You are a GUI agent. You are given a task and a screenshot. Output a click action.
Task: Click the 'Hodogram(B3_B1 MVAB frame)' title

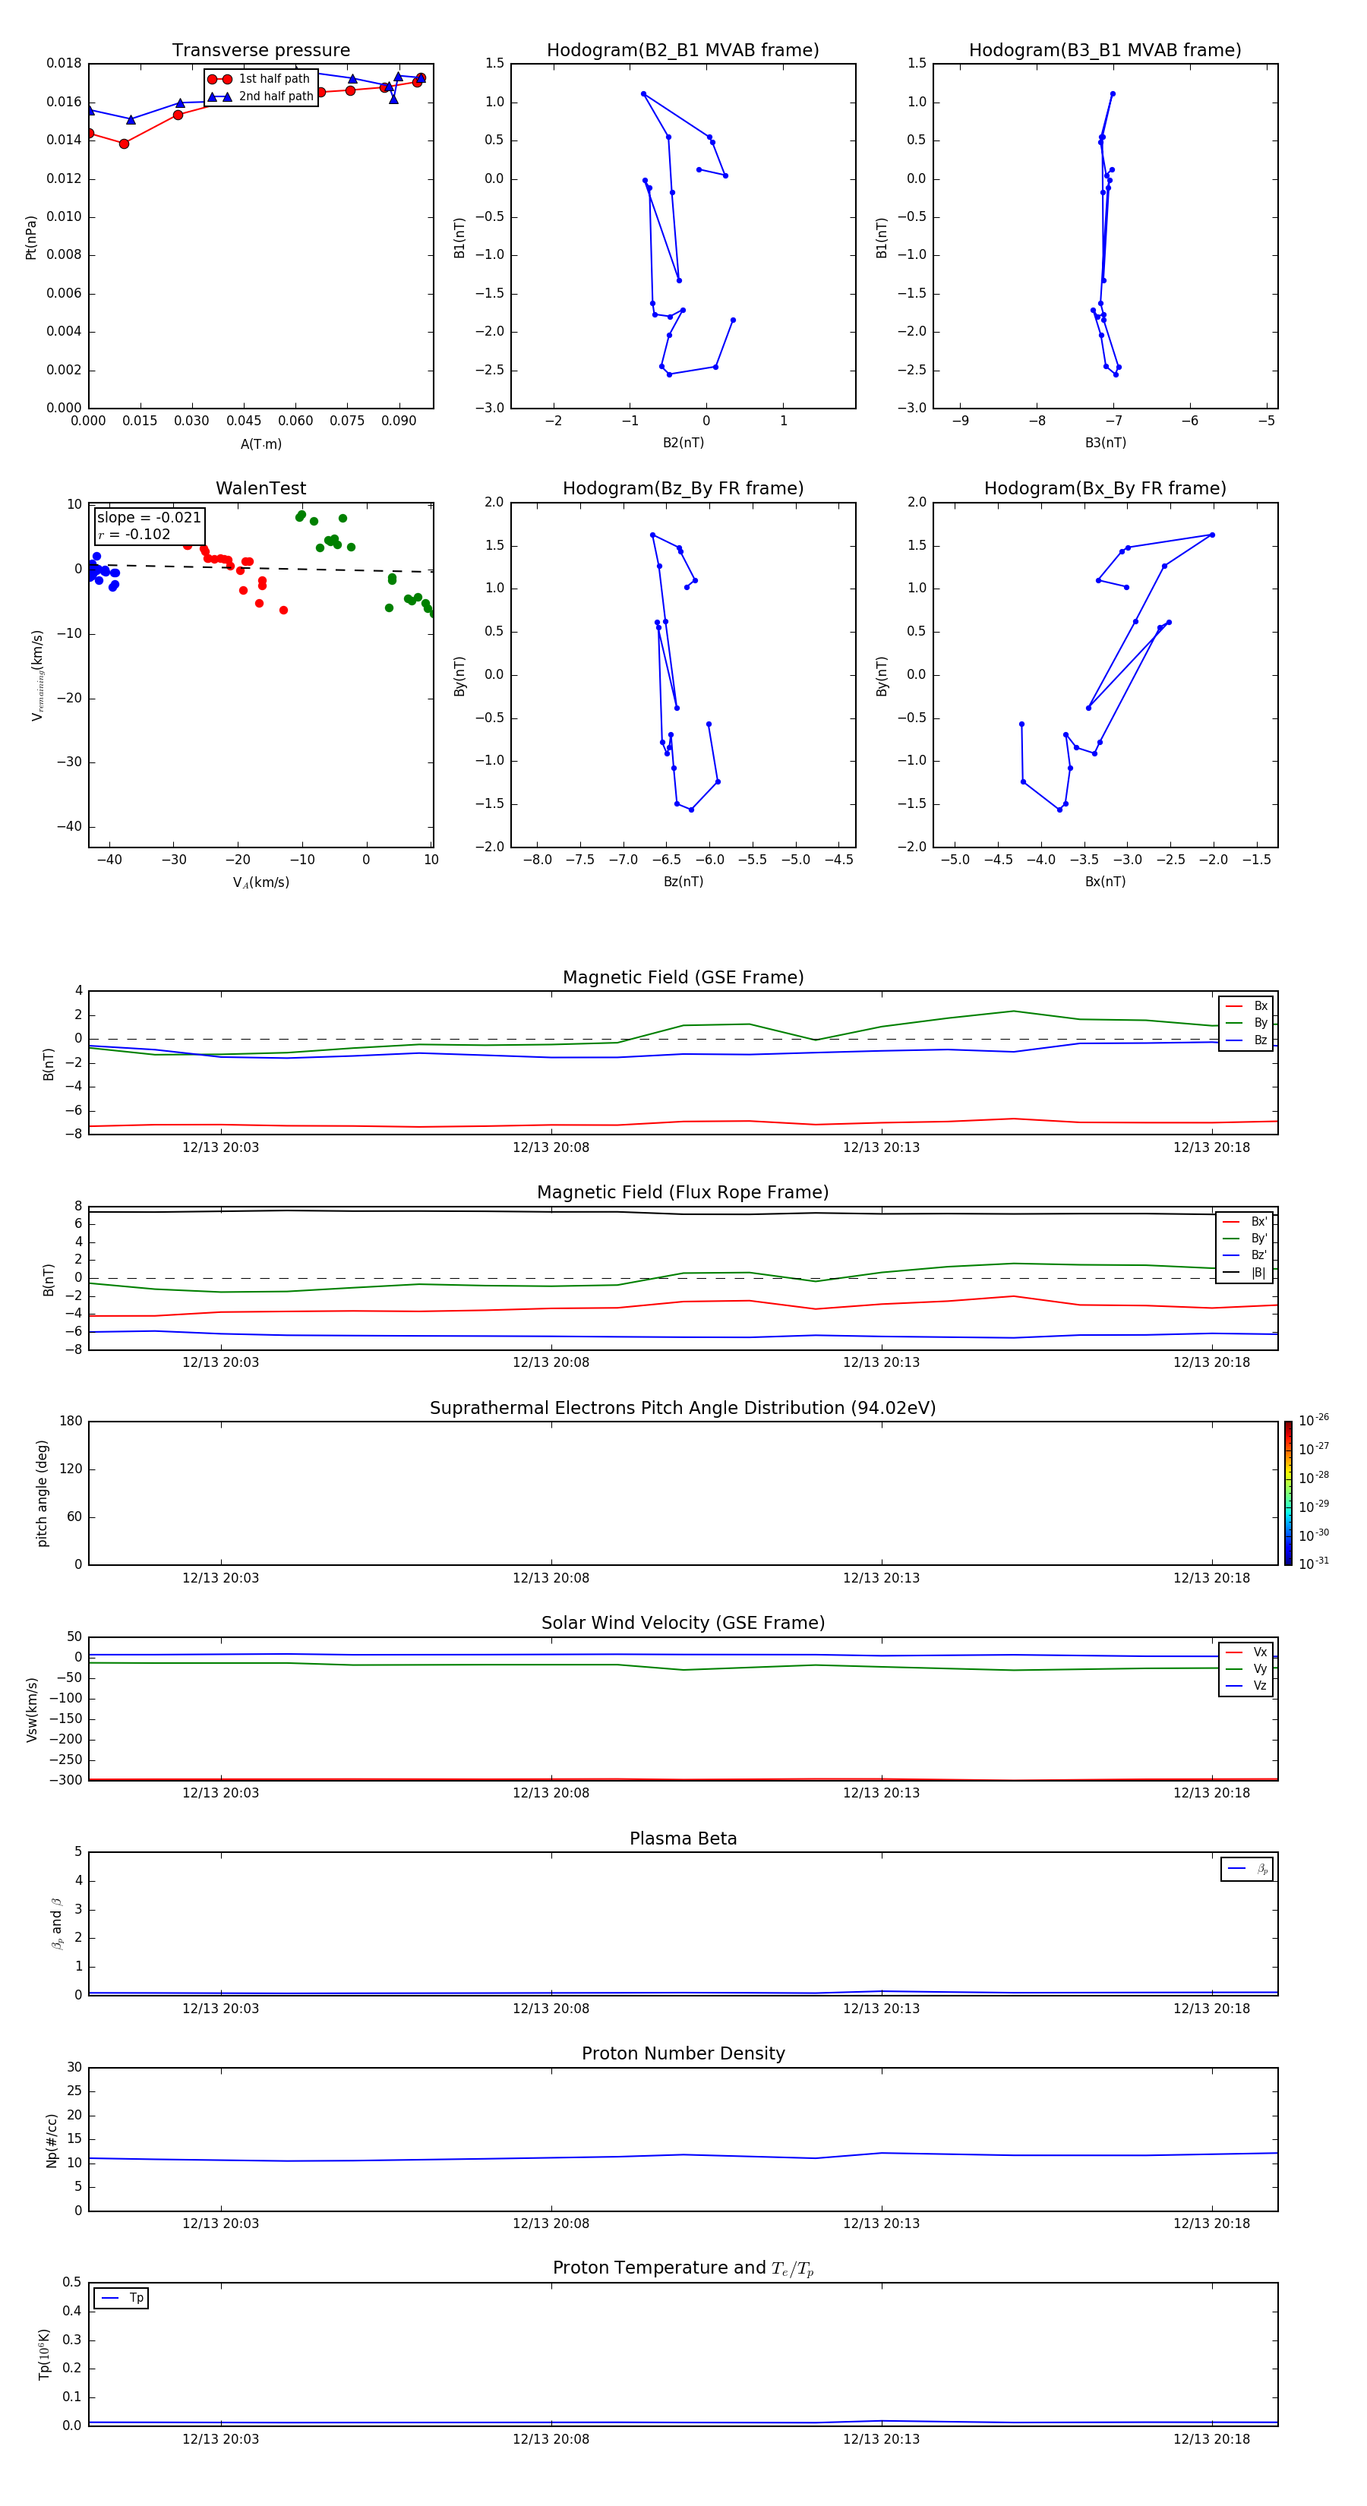click(1105, 49)
